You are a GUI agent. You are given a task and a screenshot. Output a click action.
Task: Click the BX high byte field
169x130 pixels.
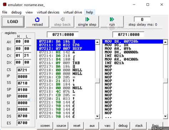coord(18,49)
